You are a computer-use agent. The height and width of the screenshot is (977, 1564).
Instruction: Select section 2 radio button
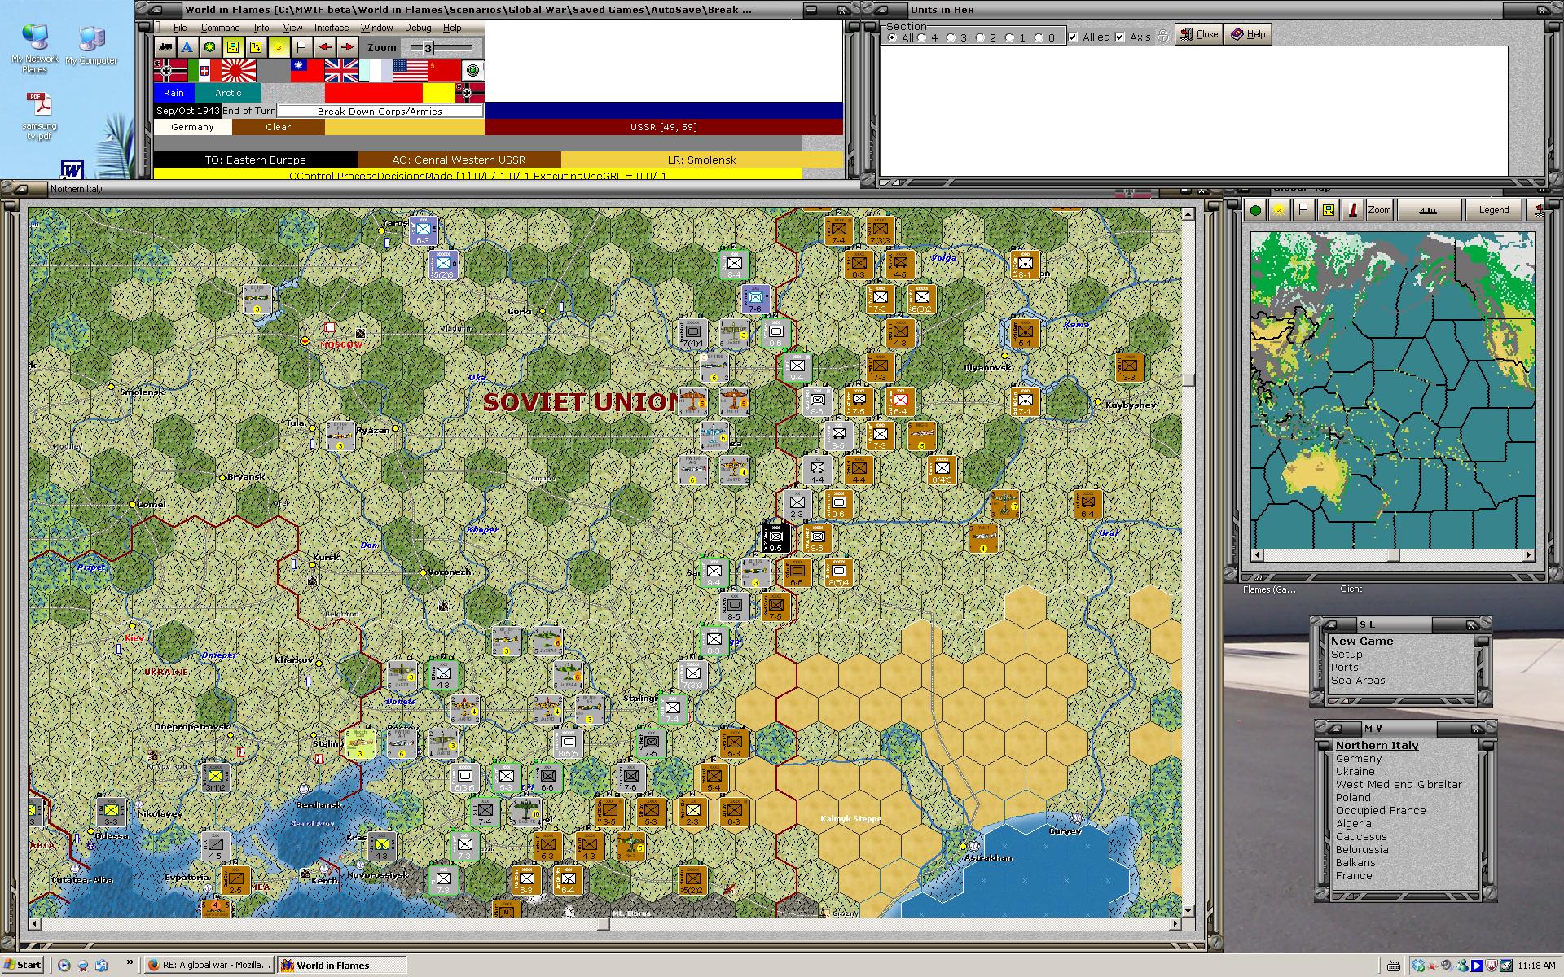click(980, 37)
